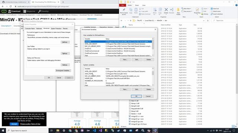Click Performance Settings button in System Properties
Image resolution: width=238 pixels, height=133 pixels.
pos(65,42)
